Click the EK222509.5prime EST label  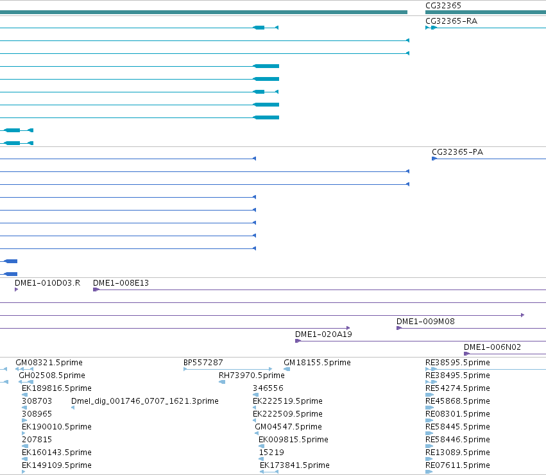[287, 414]
